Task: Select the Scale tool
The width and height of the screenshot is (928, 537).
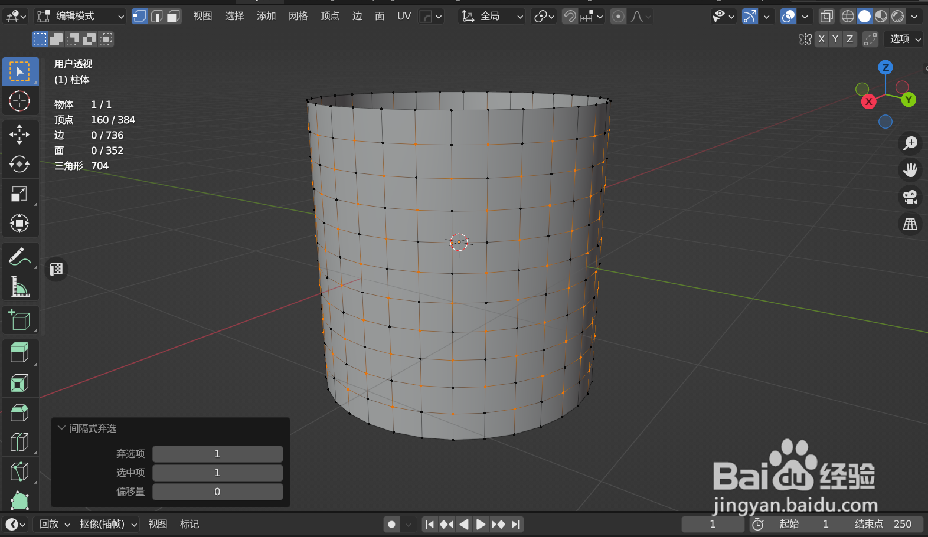Action: (x=20, y=194)
